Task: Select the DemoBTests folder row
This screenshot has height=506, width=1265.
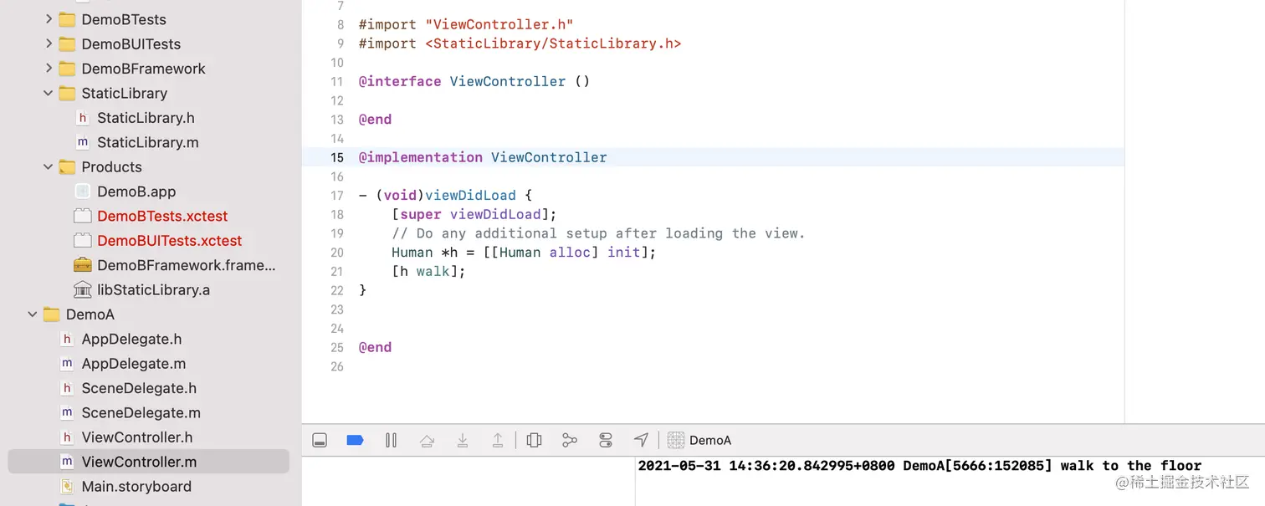Action: 123,19
